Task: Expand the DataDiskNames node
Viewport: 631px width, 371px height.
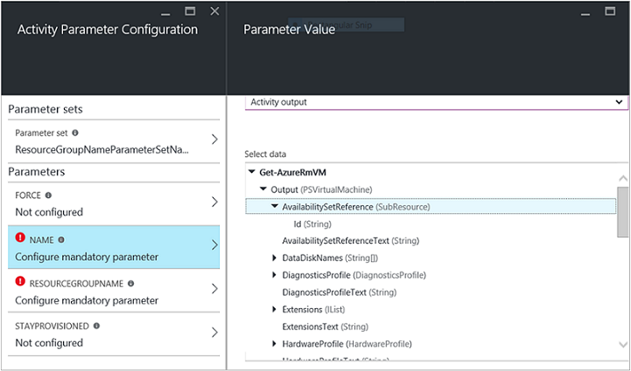Action: pyautogui.click(x=275, y=258)
